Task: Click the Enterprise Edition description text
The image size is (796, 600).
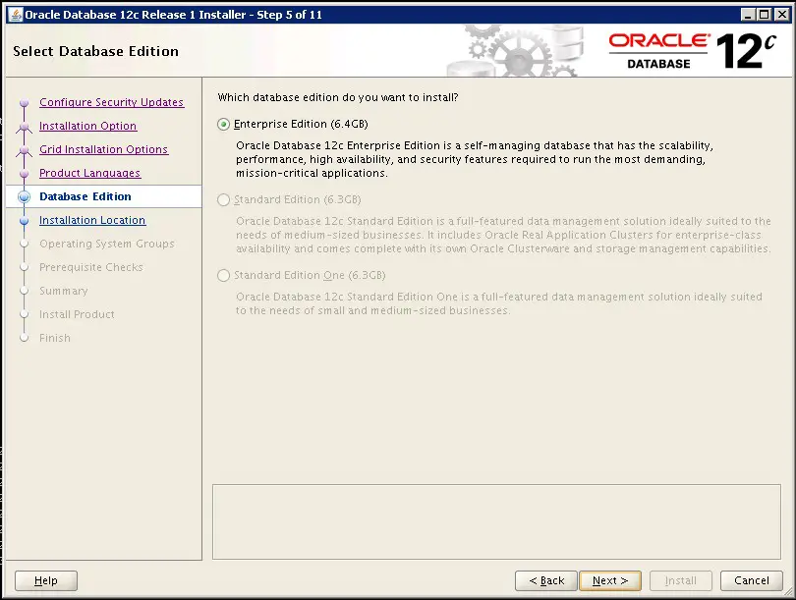Action: pyautogui.click(x=475, y=159)
